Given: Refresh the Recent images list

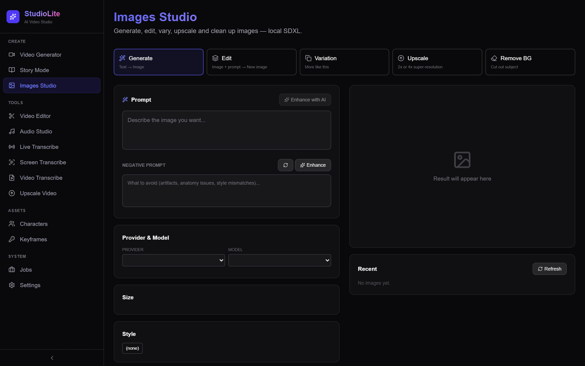Looking at the screenshot, I should 550,269.
